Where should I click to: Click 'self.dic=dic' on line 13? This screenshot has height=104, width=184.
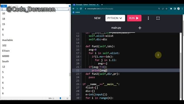coord(98,39)
